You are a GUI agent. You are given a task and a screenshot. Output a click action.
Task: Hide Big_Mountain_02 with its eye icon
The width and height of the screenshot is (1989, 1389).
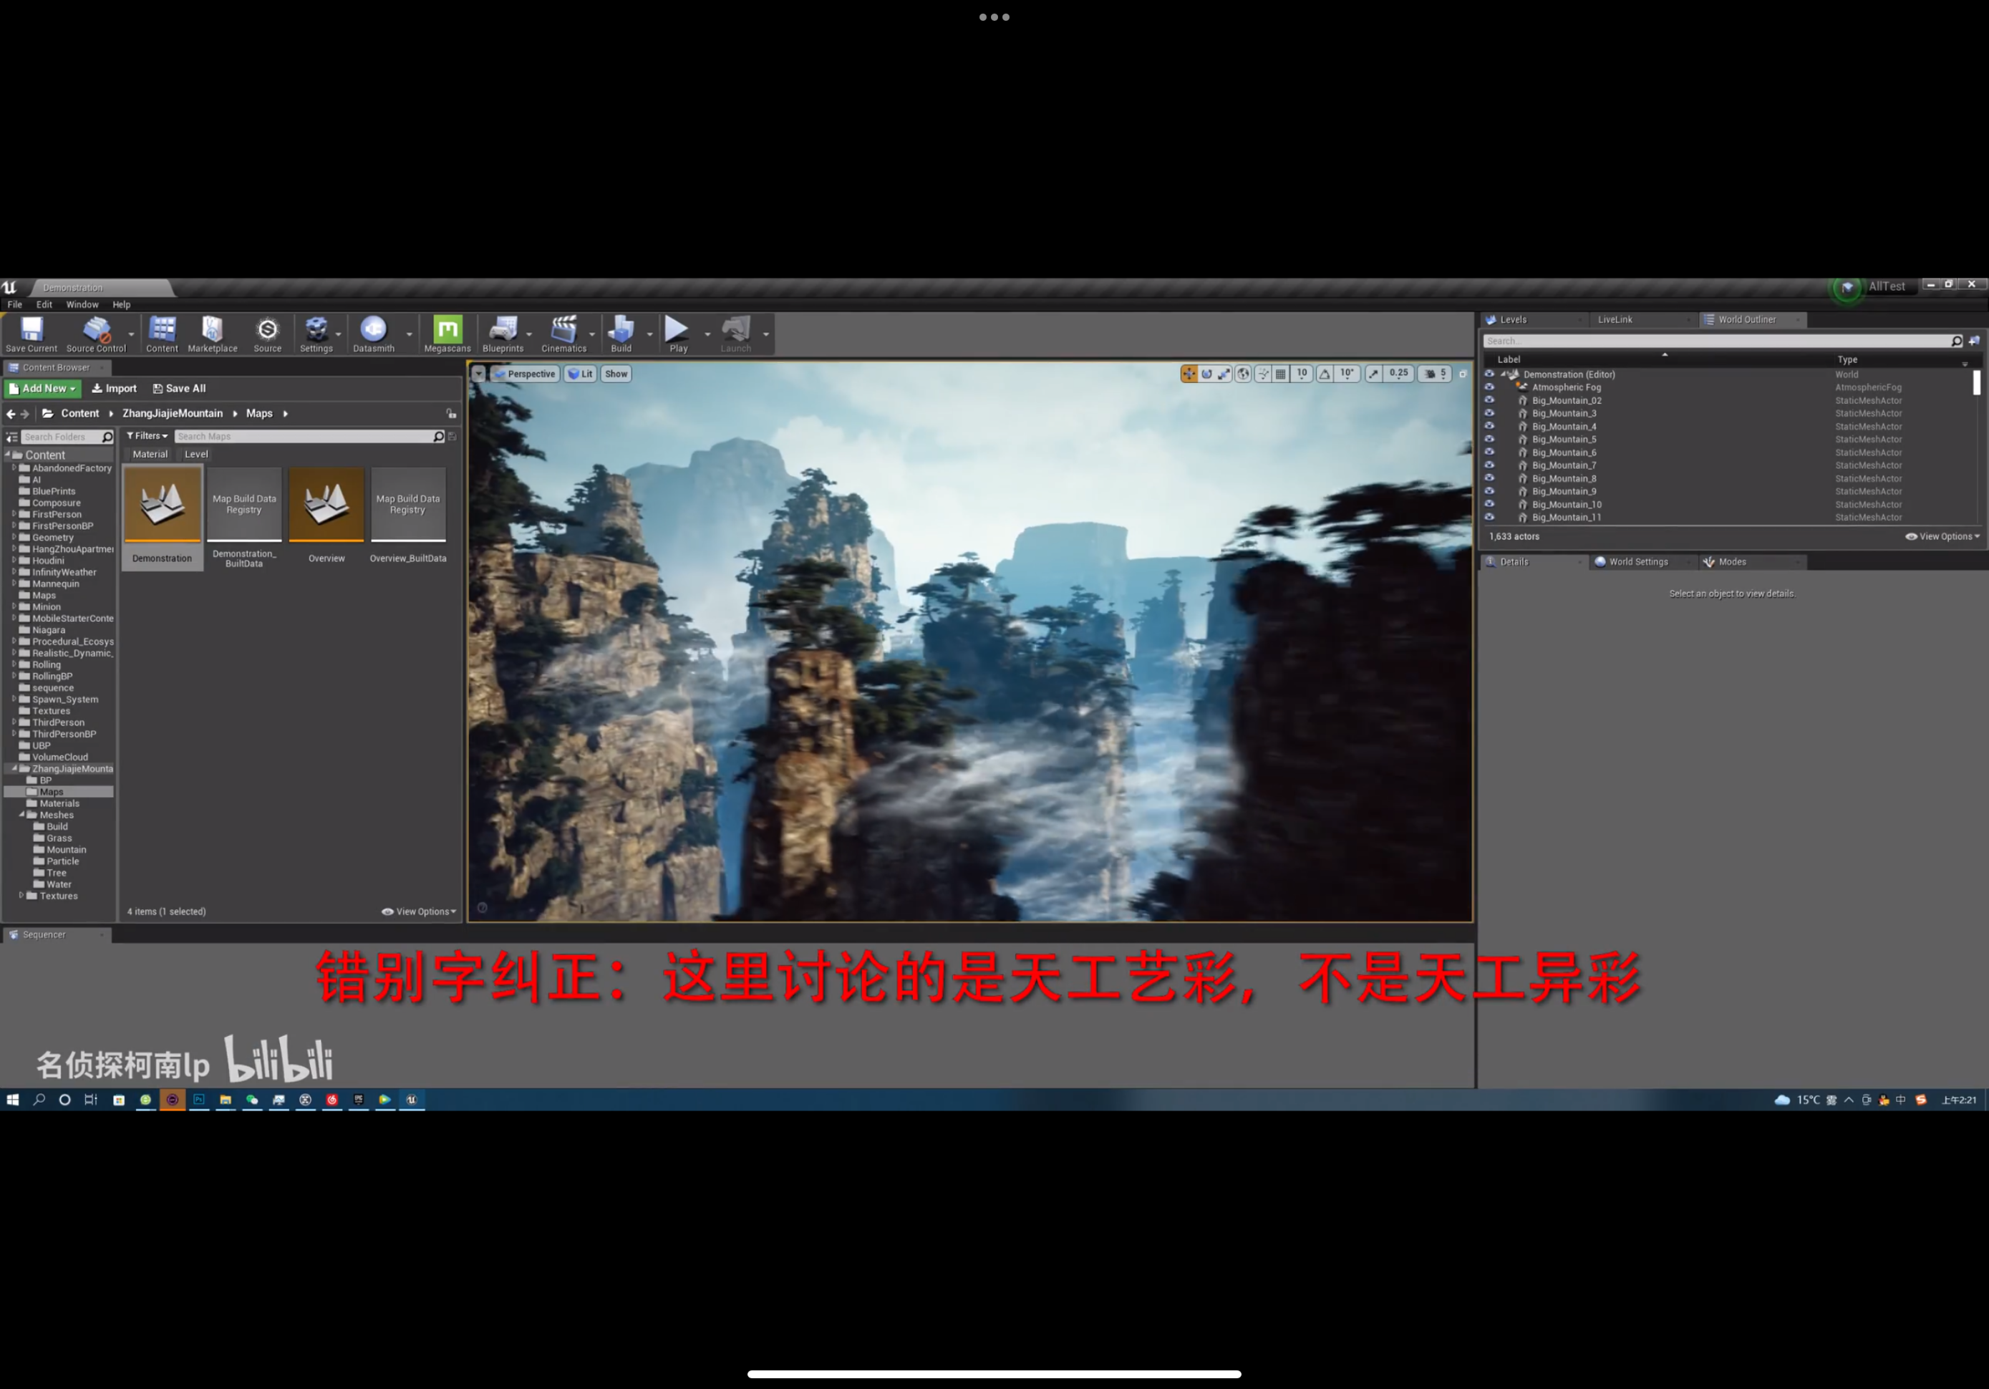pos(1489,400)
